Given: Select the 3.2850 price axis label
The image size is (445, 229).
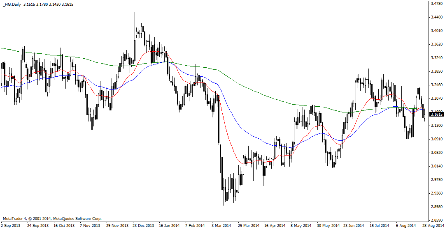Looking at the screenshot, I should 436,71.
